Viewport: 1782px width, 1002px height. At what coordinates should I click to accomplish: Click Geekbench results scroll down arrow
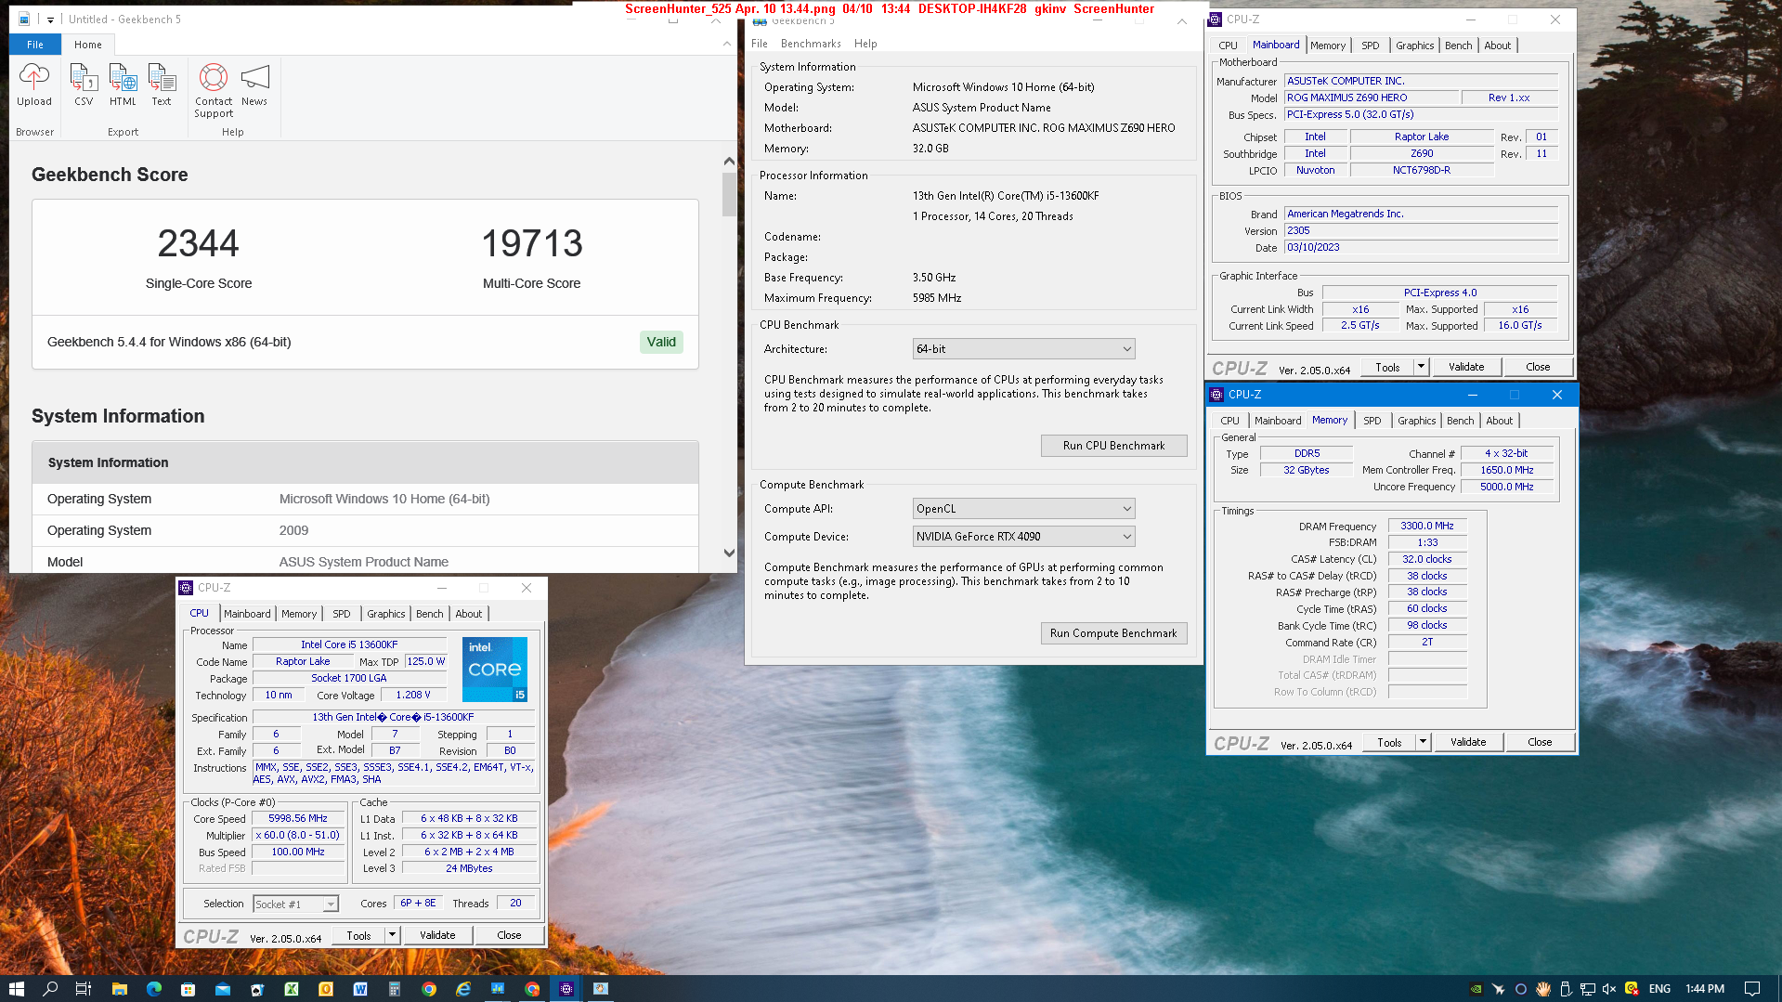729,553
